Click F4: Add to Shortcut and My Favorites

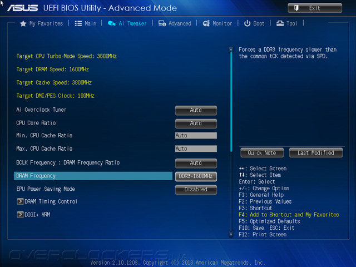pos(289,215)
